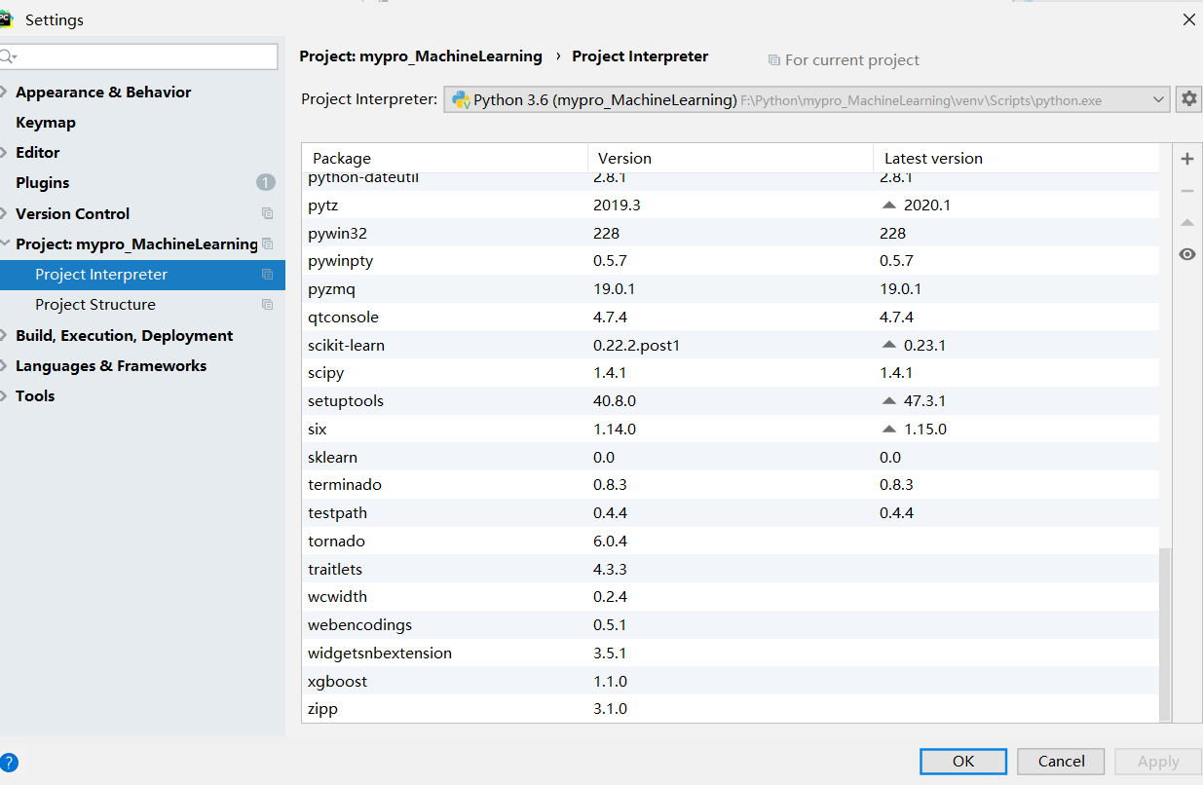
Task: Click the OK button
Action: pyautogui.click(x=963, y=762)
